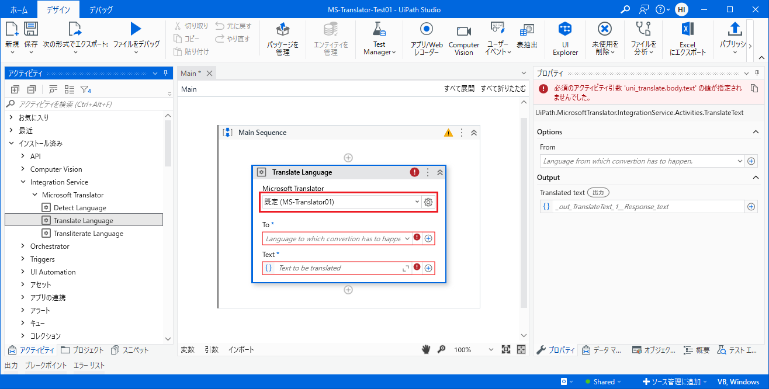
Task: Collapse the Integration Service tree node
Action: point(23,182)
